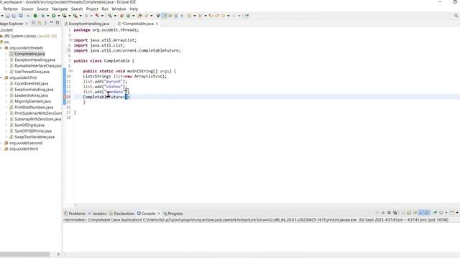Open the New Java Class dropdown arrow

coord(134,16)
